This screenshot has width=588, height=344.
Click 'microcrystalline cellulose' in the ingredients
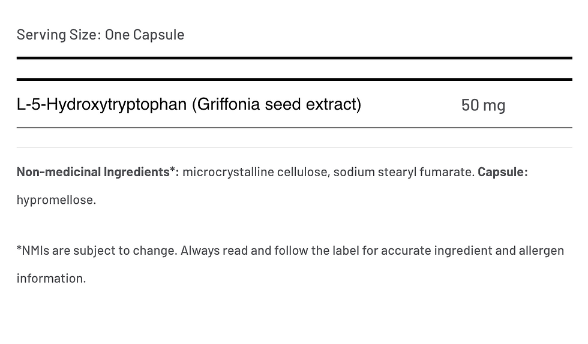click(x=255, y=172)
